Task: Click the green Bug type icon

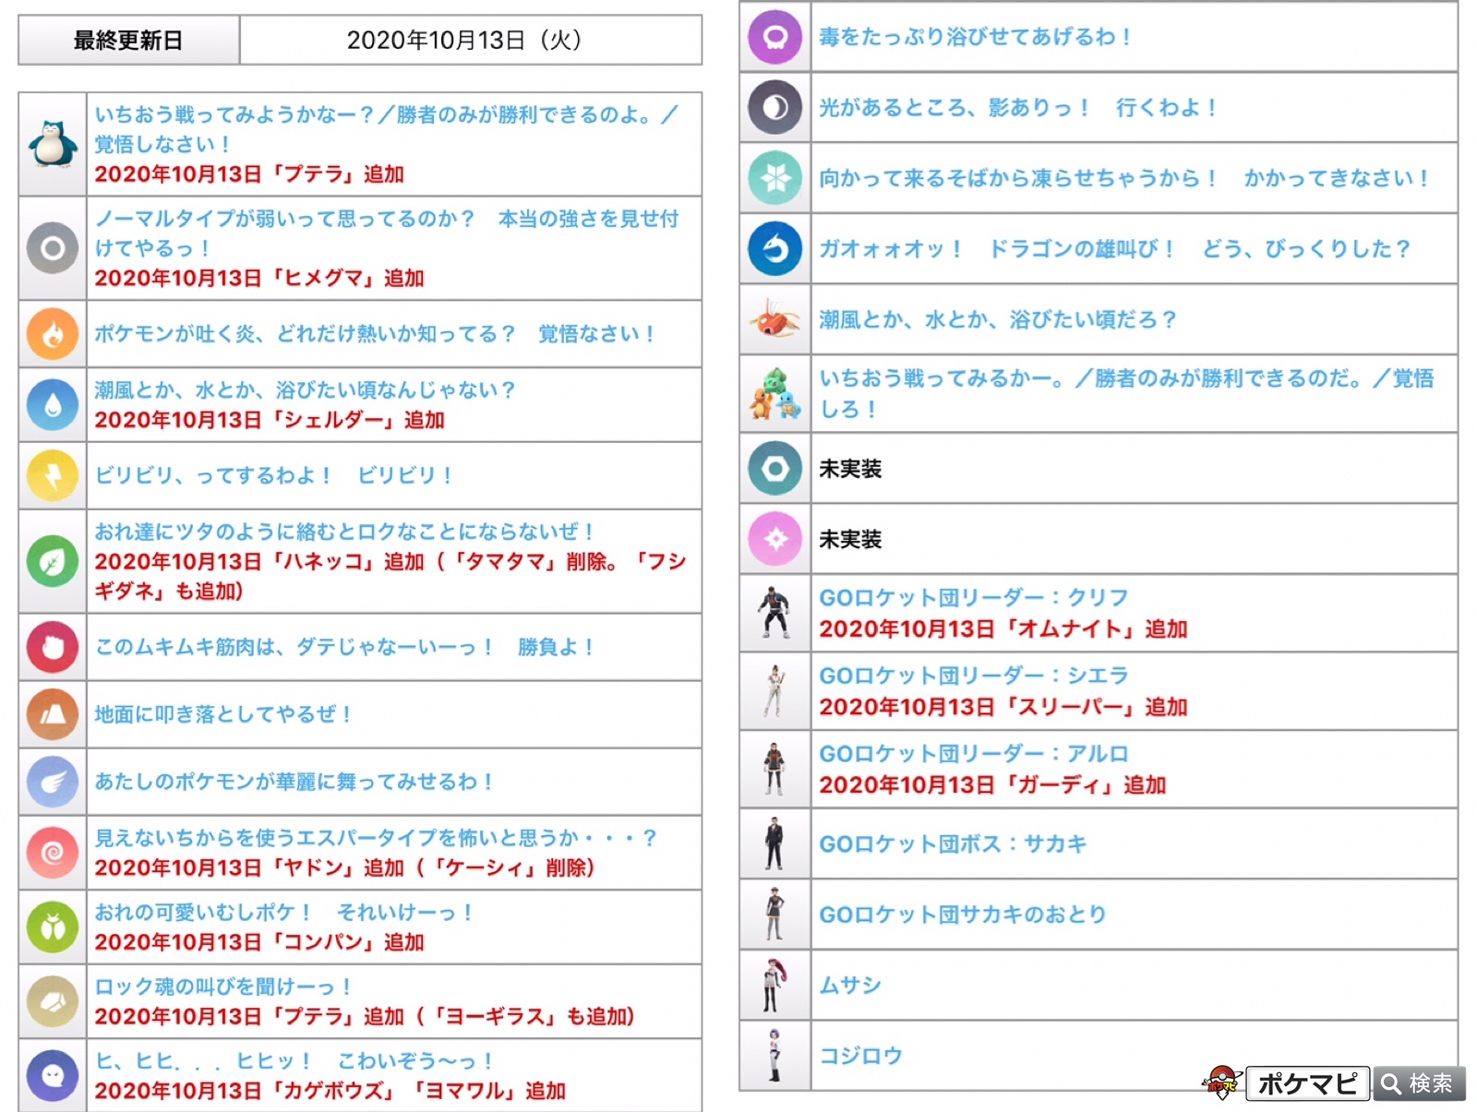Action: click(x=53, y=927)
